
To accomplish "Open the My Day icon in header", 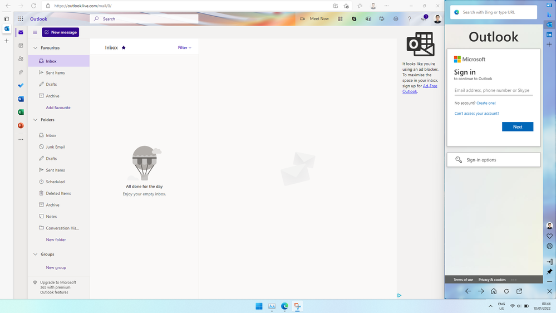I will 382,19.
